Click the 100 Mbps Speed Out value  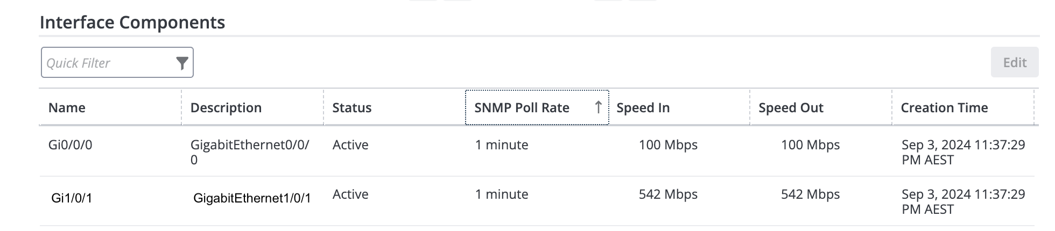coord(810,145)
